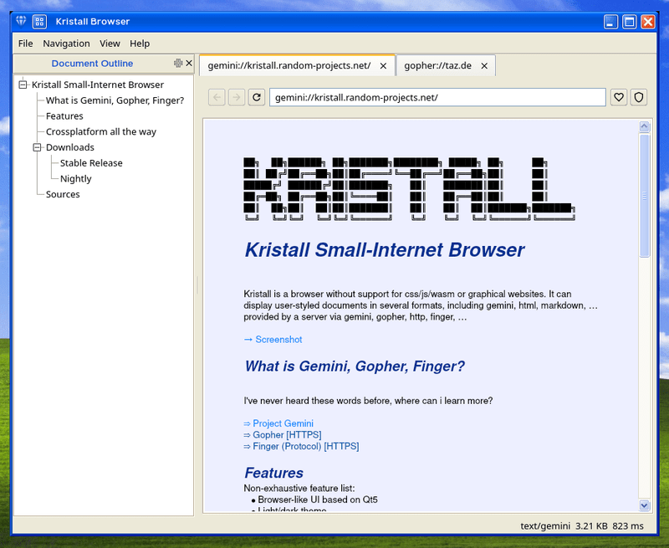The image size is (669, 548).
Task: Switch to the gopher://taz.de tab
Action: 446,66
